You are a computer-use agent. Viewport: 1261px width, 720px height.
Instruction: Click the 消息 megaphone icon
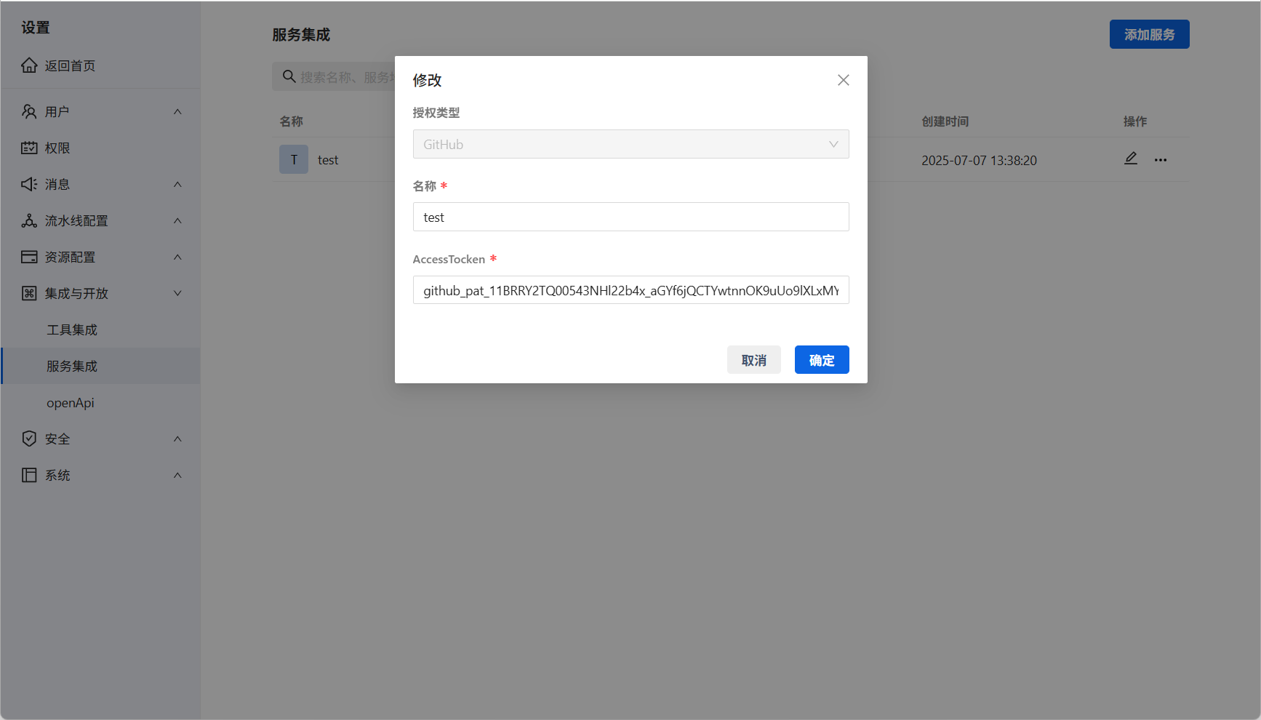point(29,184)
